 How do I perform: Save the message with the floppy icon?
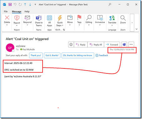coord(10,4)
